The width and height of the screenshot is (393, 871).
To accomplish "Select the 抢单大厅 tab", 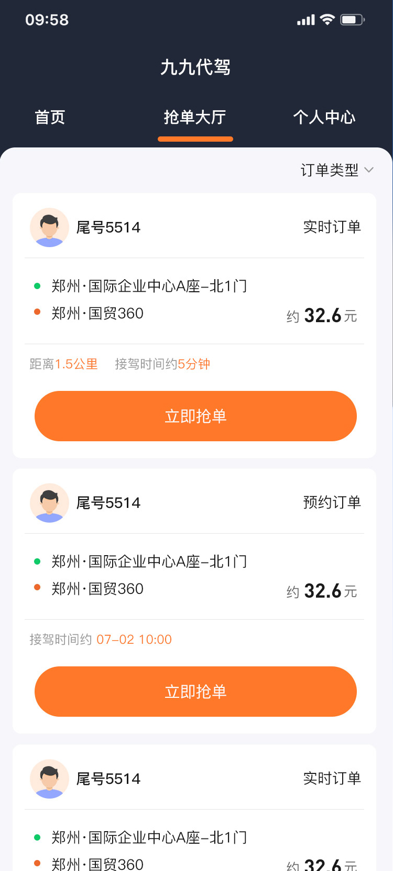I will tap(195, 117).
